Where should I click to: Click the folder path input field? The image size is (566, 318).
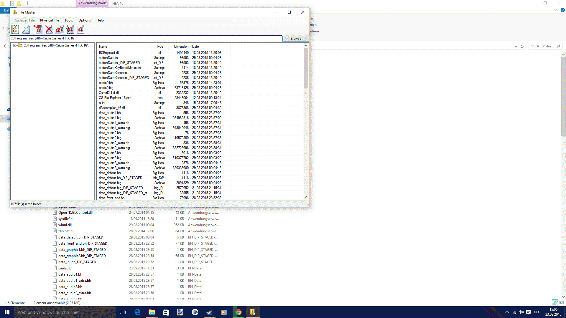[x=146, y=38]
